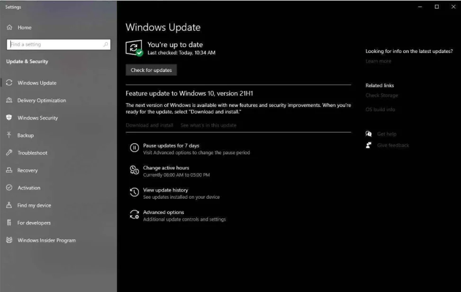Viewport: 461px width, 292px height.
Task: Click the Delivery Optimization icon
Action: point(9,100)
